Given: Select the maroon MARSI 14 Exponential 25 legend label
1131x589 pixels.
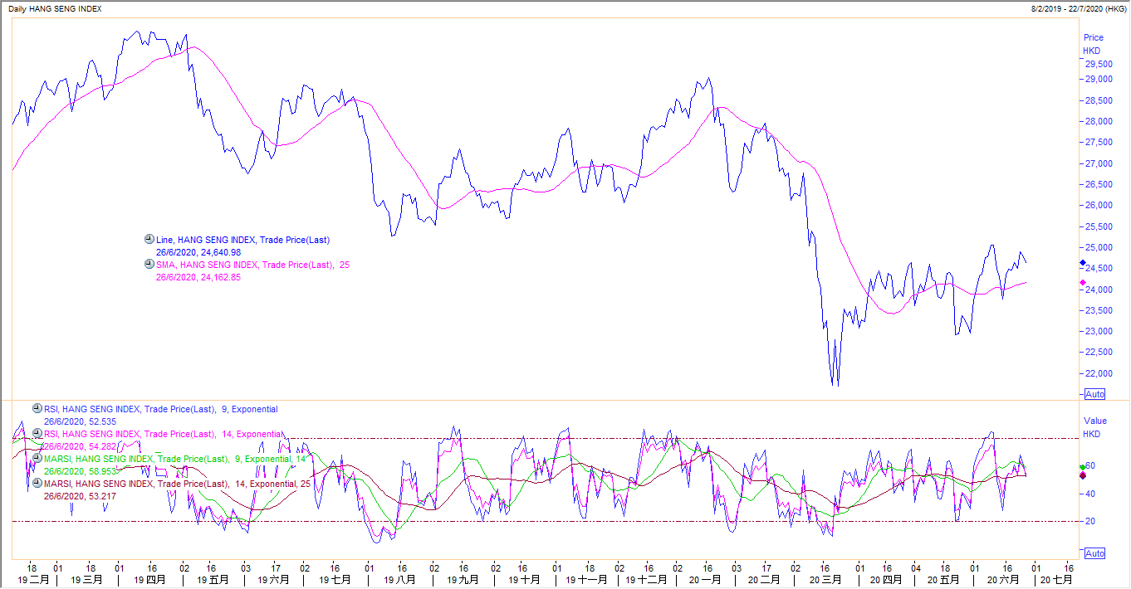Looking at the screenshot, I should tap(178, 484).
